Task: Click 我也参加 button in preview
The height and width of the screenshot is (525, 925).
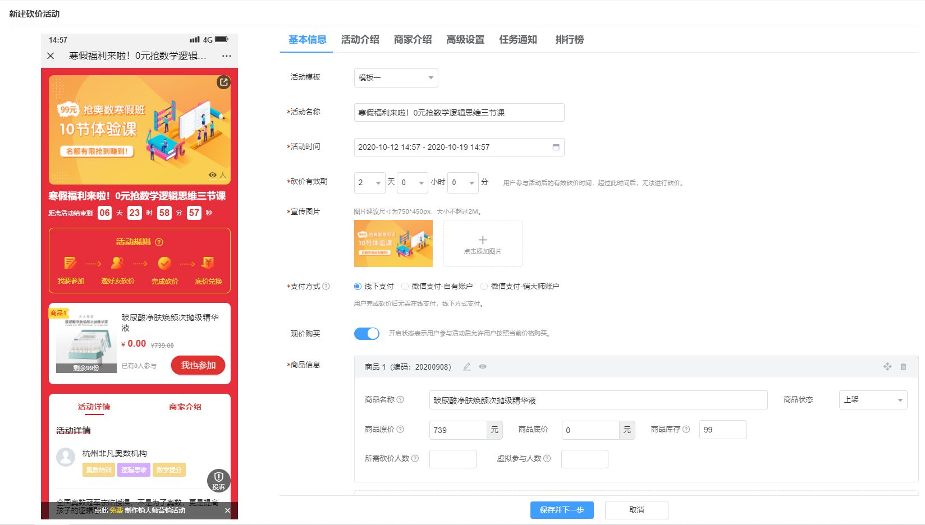Action: (x=198, y=365)
